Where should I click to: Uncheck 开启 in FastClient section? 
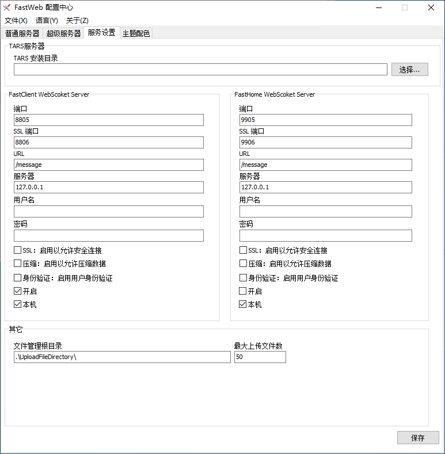click(18, 291)
